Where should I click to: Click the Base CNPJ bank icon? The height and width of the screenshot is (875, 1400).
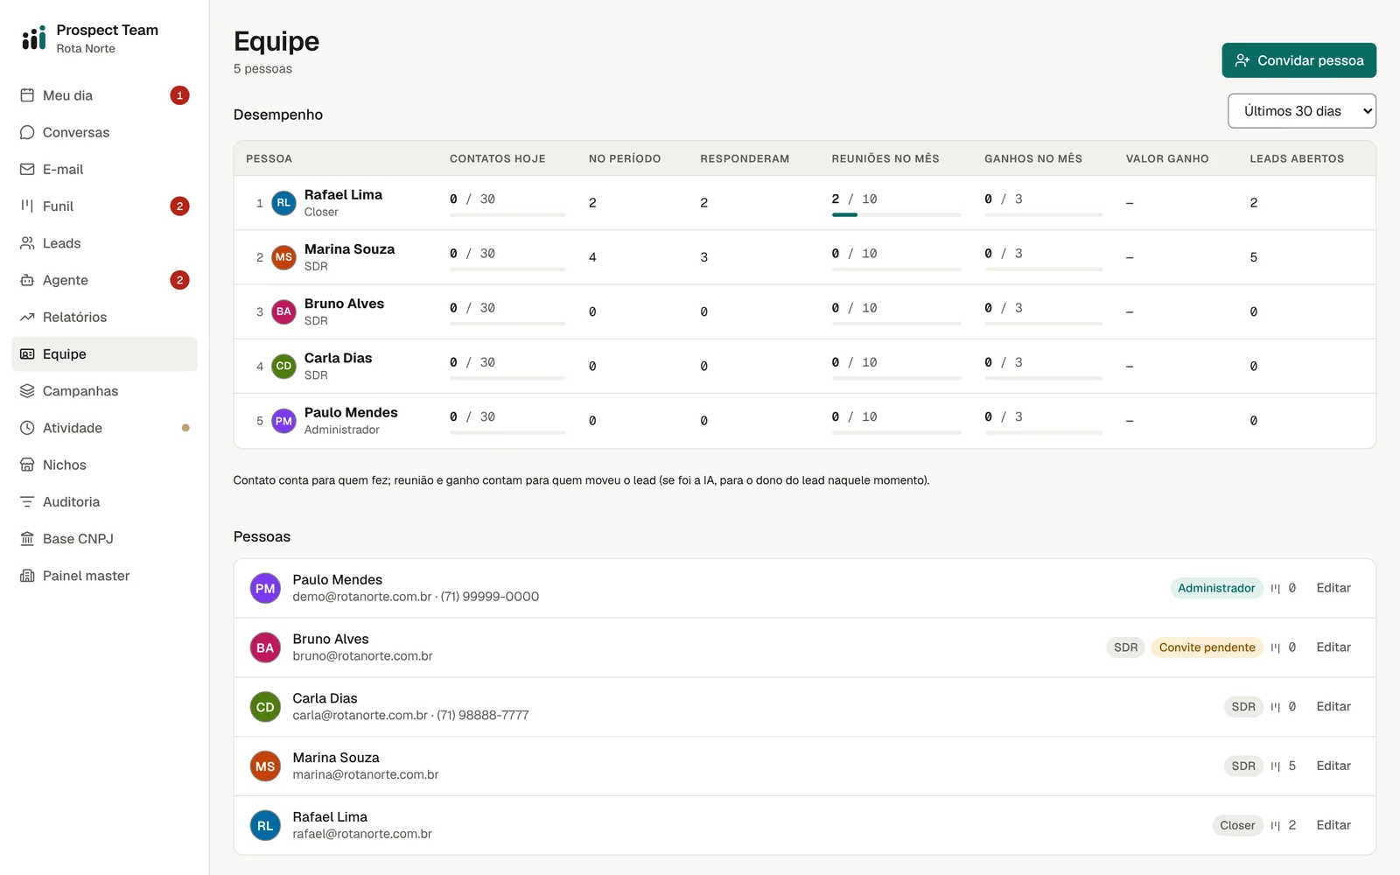(27, 539)
